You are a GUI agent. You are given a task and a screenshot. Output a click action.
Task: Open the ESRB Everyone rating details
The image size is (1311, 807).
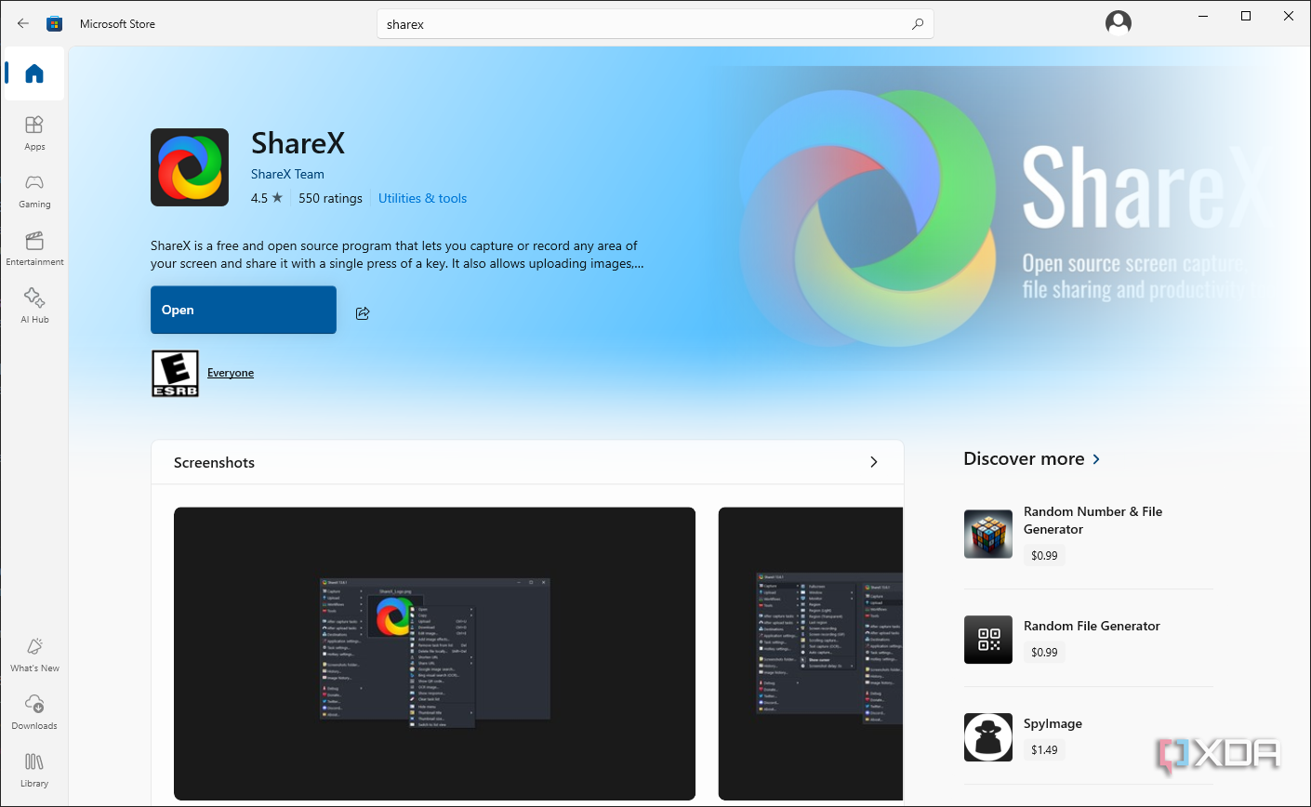pos(231,372)
